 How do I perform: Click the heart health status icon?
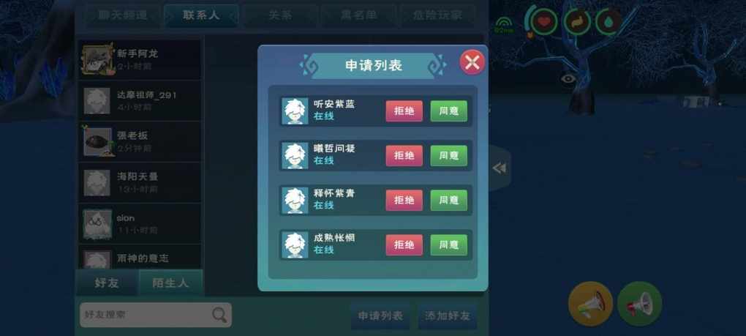pyautogui.click(x=544, y=22)
